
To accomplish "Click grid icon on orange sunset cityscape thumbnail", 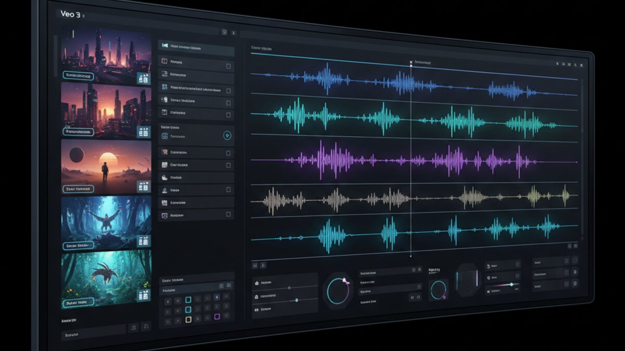I will (x=143, y=132).
